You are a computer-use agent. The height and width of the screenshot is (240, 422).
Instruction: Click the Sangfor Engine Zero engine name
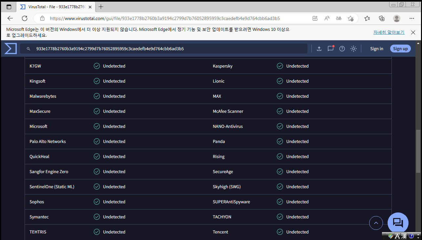(49, 171)
